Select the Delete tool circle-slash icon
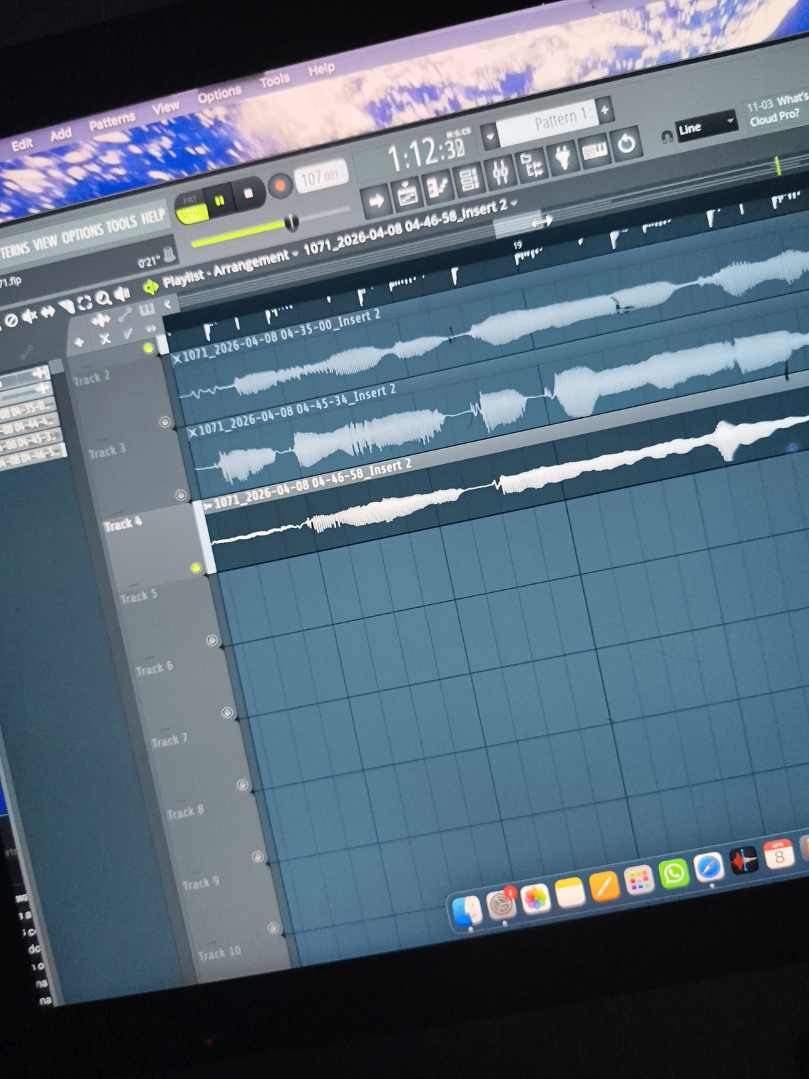809x1079 pixels. pyautogui.click(x=11, y=321)
